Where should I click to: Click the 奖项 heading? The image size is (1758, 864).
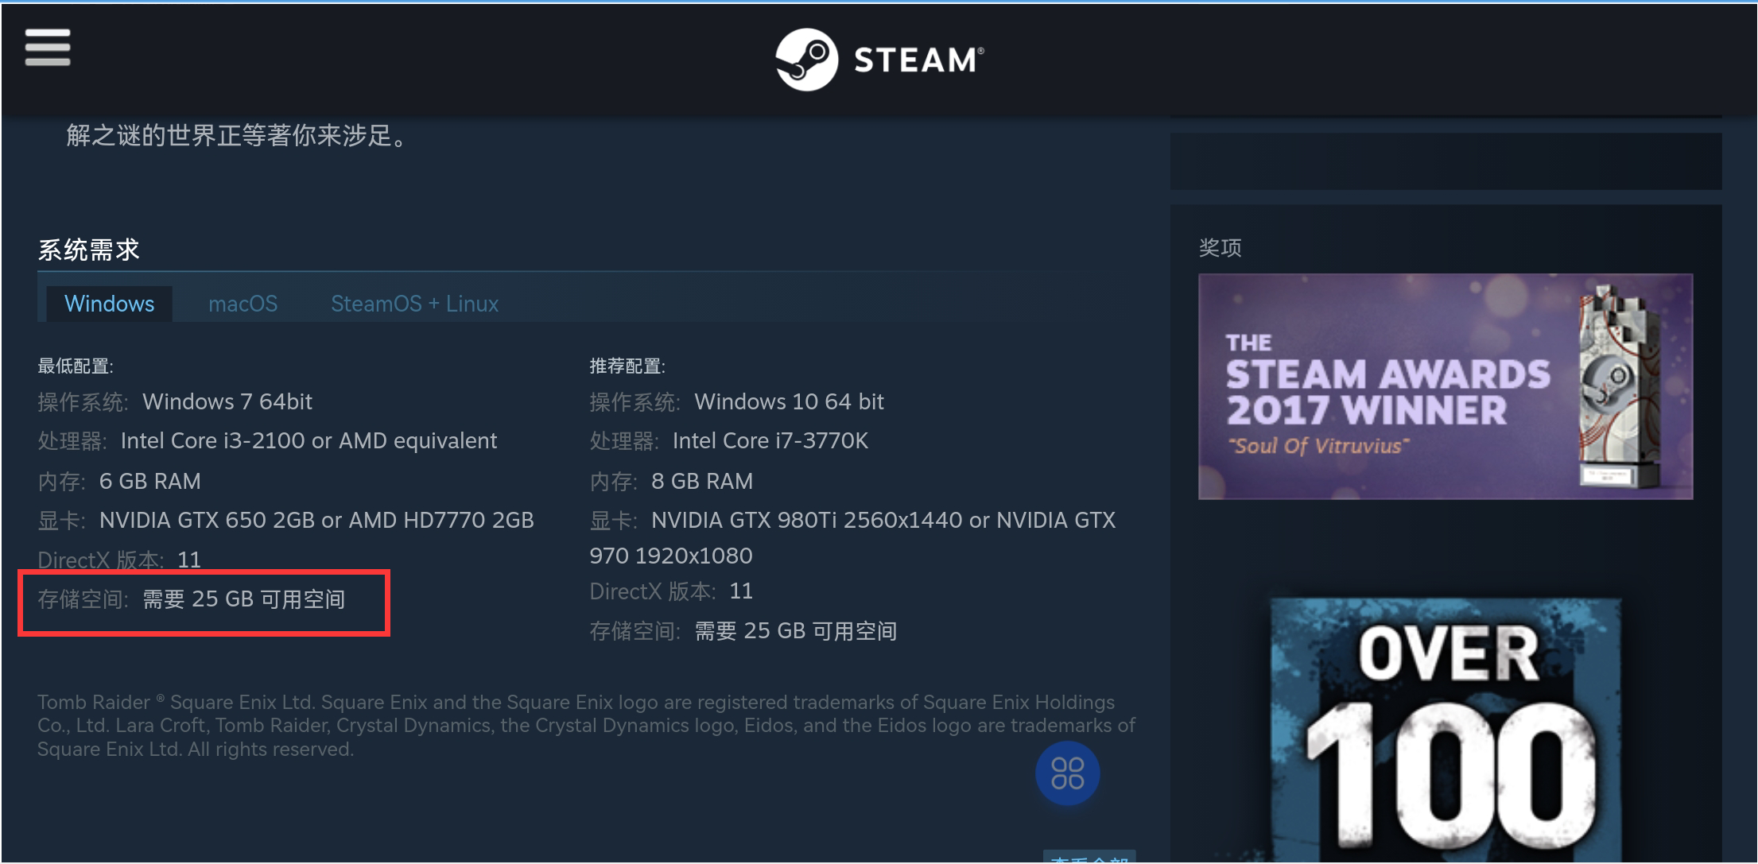pos(1220,247)
